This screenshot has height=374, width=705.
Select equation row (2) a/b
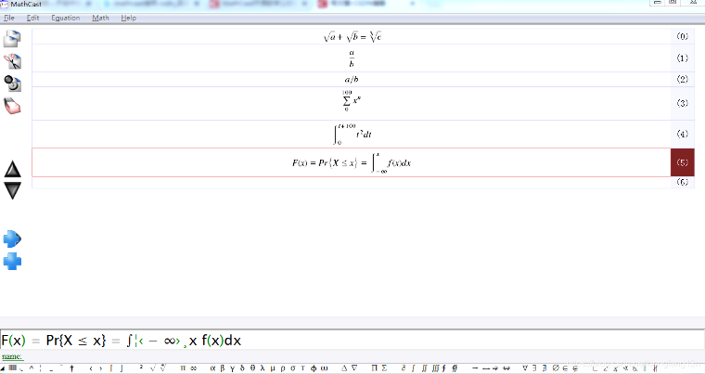(352, 79)
